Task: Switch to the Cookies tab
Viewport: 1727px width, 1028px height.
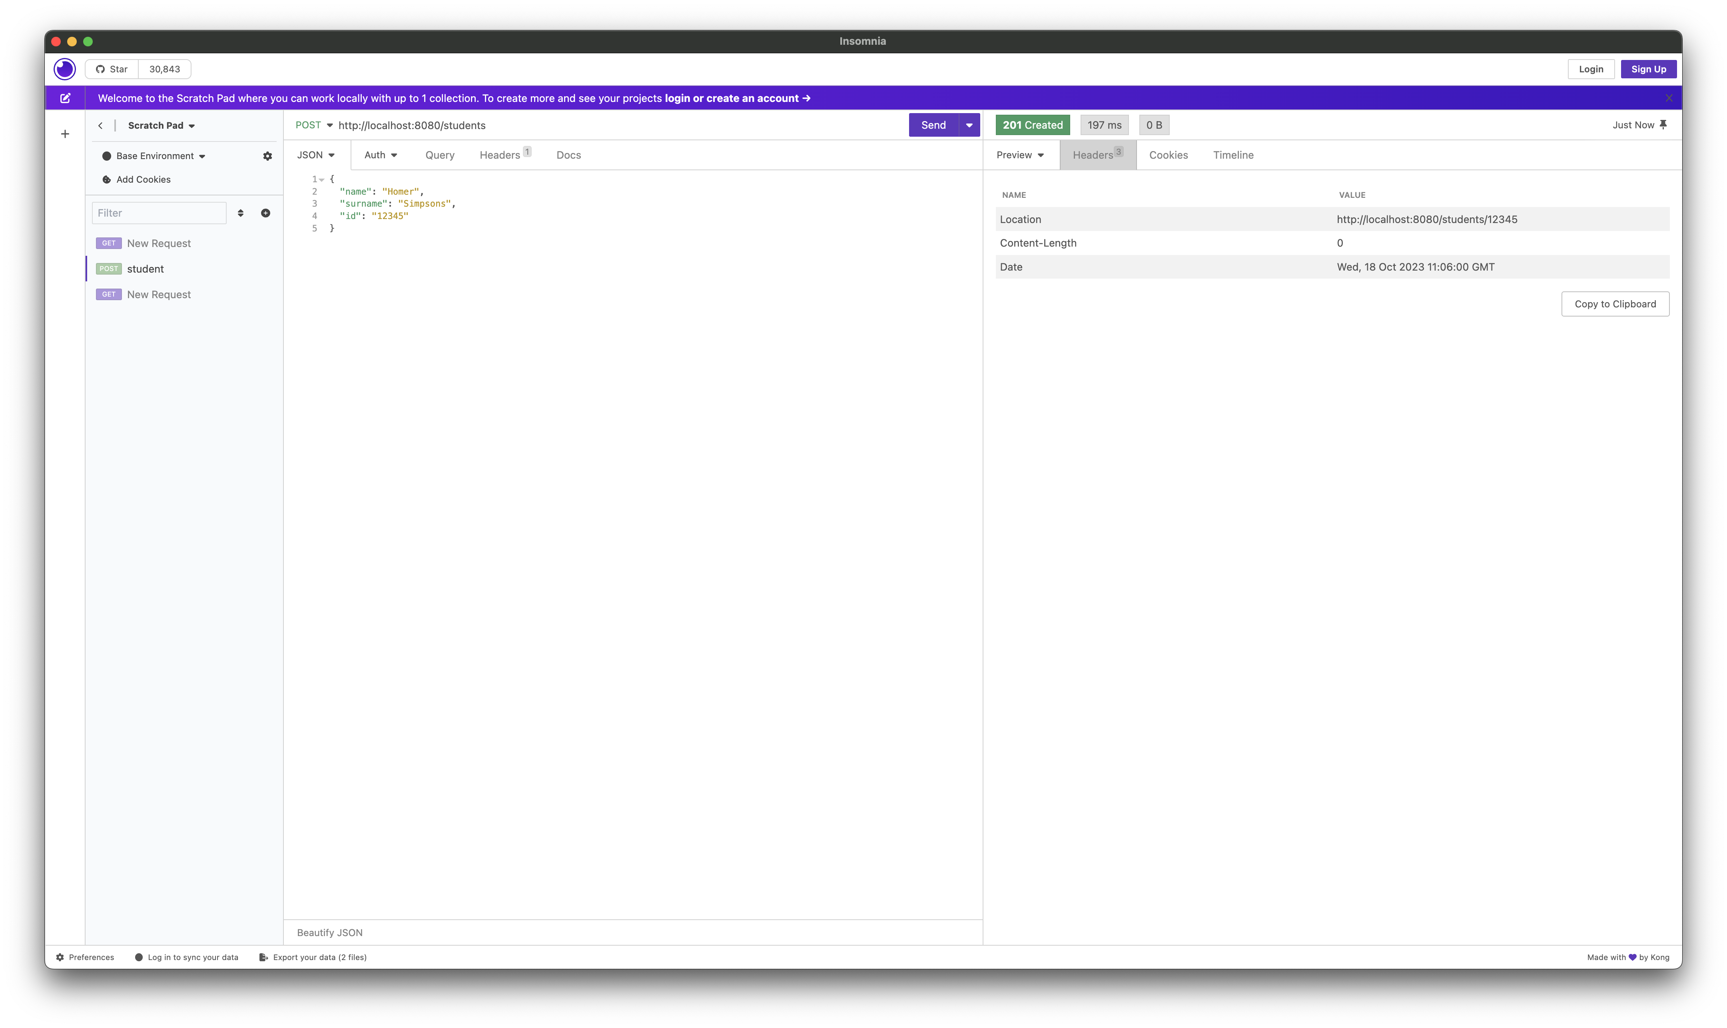Action: point(1168,155)
